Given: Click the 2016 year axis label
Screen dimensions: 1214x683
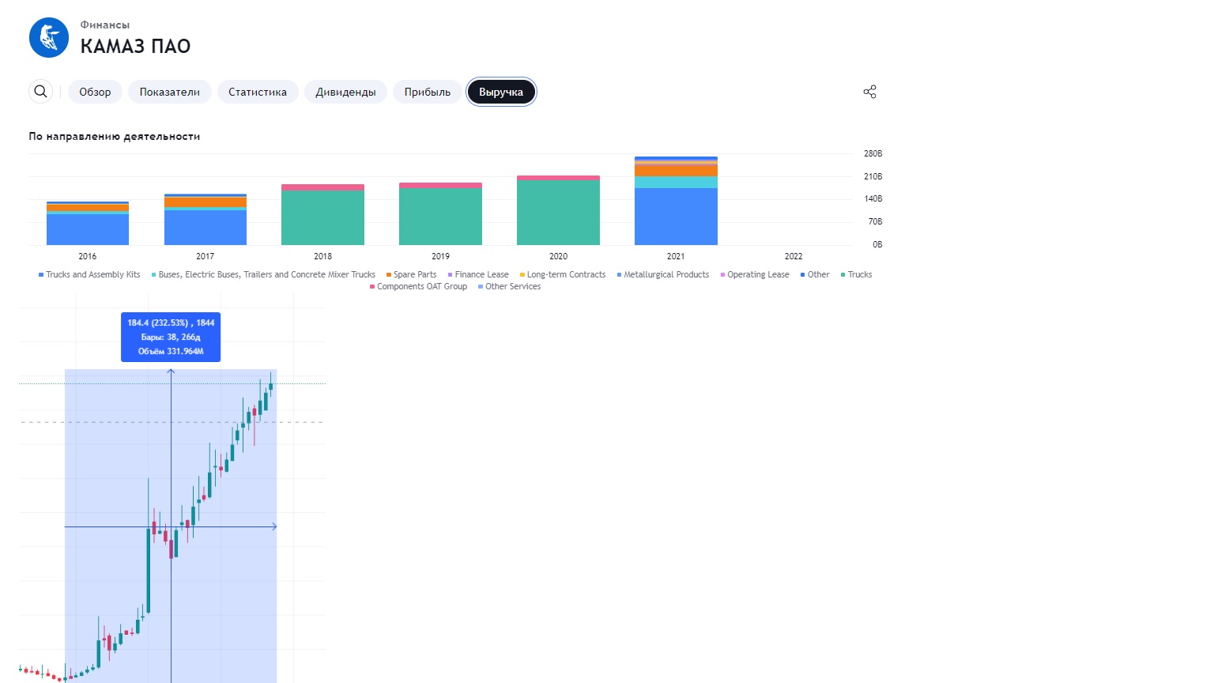Looking at the screenshot, I should tap(88, 256).
